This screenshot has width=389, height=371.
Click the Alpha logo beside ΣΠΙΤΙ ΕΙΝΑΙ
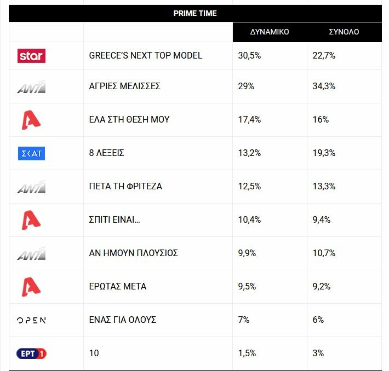[31, 220]
